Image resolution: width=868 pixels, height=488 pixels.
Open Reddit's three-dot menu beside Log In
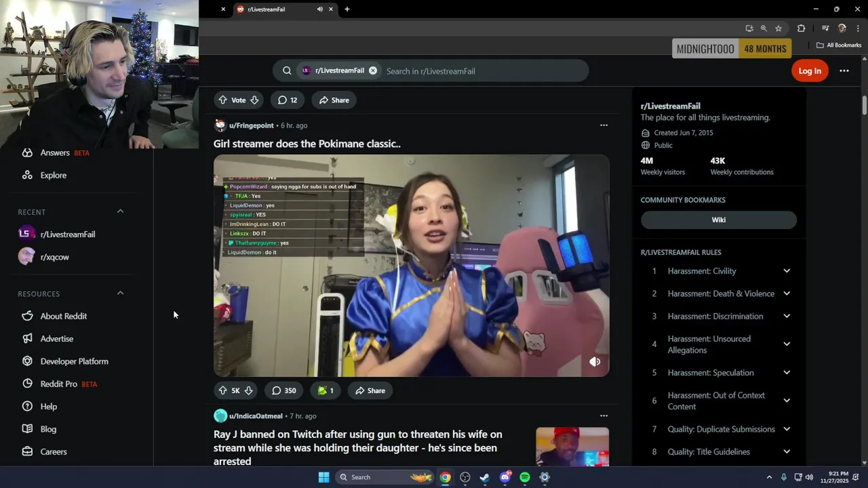pyautogui.click(x=844, y=70)
